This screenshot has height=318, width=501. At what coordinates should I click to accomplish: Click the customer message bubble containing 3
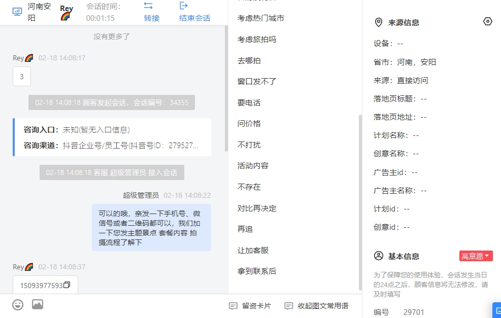[22, 76]
